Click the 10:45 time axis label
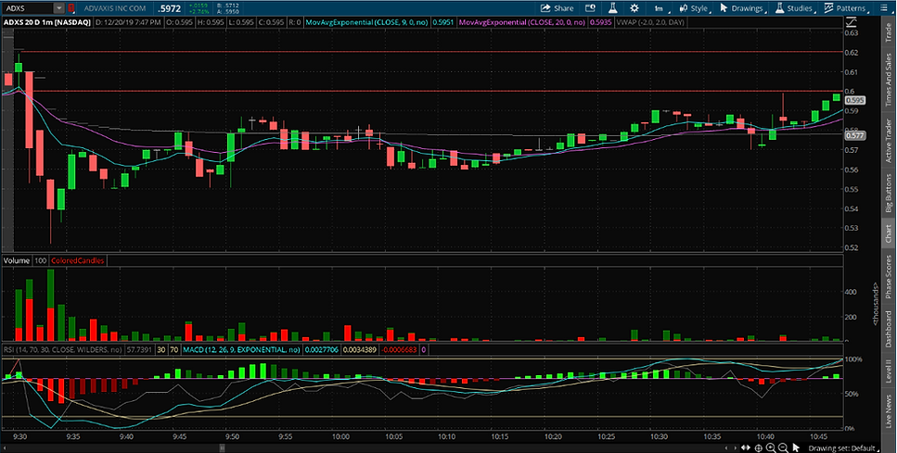 click(x=819, y=436)
